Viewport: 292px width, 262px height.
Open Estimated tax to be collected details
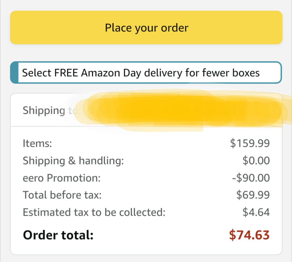click(x=94, y=212)
